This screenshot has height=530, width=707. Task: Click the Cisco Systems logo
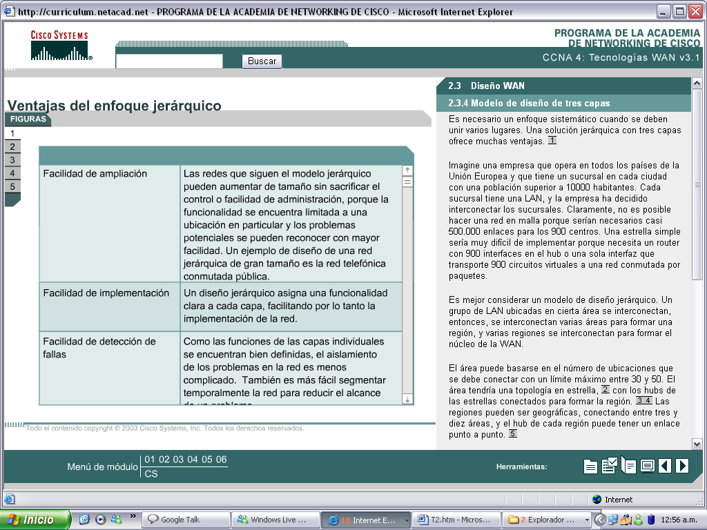(x=61, y=45)
